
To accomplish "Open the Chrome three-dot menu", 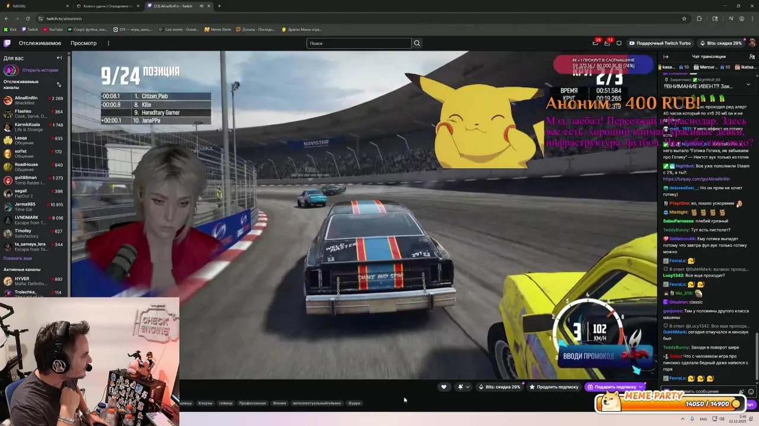I will [x=752, y=18].
